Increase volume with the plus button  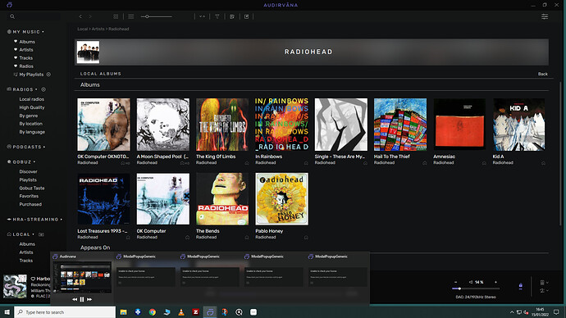(x=495, y=282)
